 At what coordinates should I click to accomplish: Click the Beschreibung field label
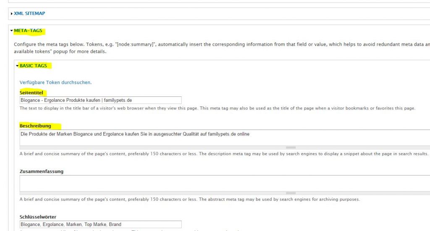[35, 126]
